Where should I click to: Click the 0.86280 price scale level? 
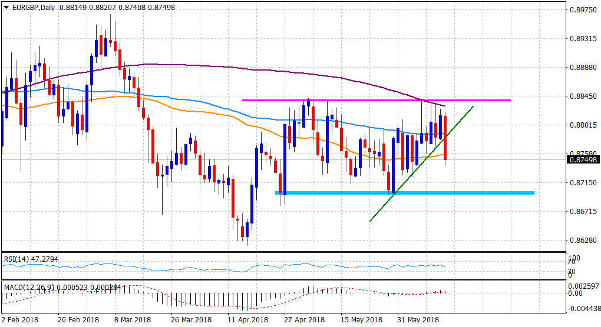pyautogui.click(x=582, y=240)
